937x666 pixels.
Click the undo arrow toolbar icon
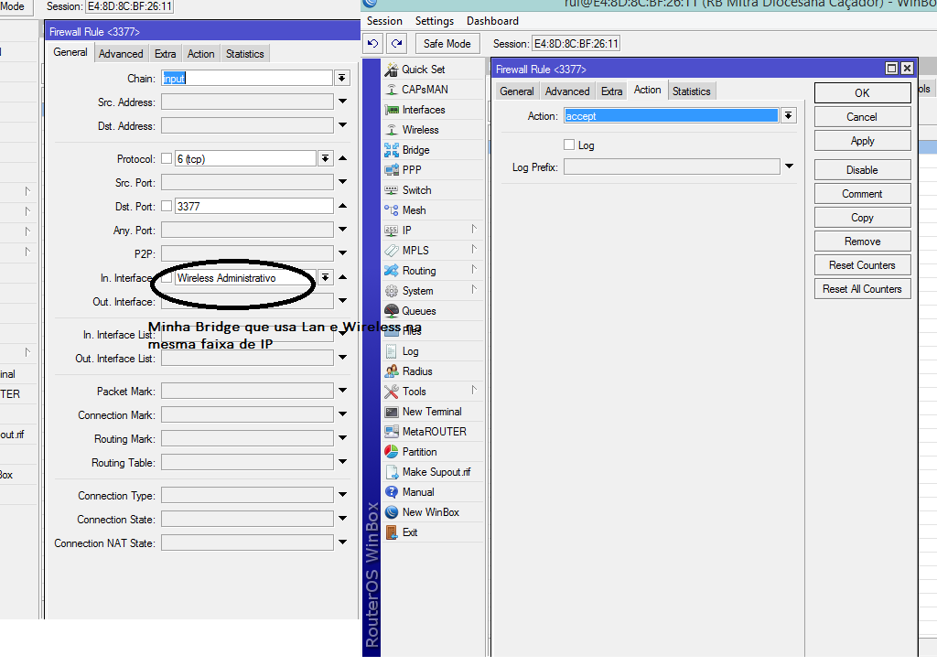[x=373, y=44]
